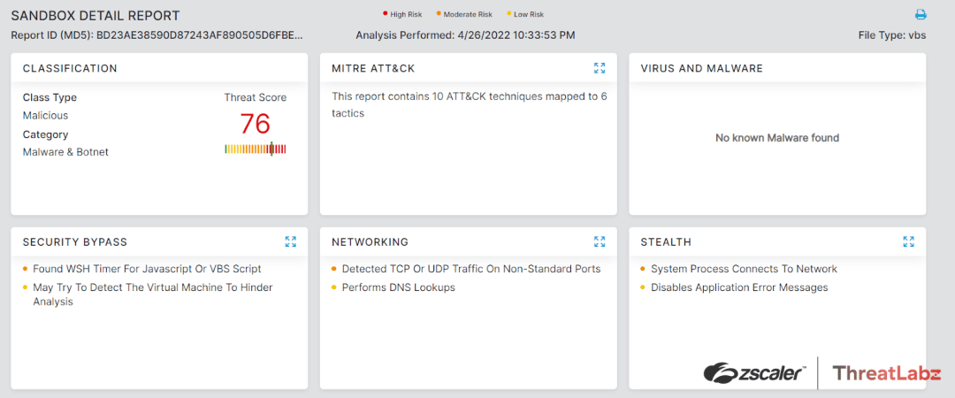Click the Classification panel header
The width and height of the screenshot is (955, 398).
70,68
